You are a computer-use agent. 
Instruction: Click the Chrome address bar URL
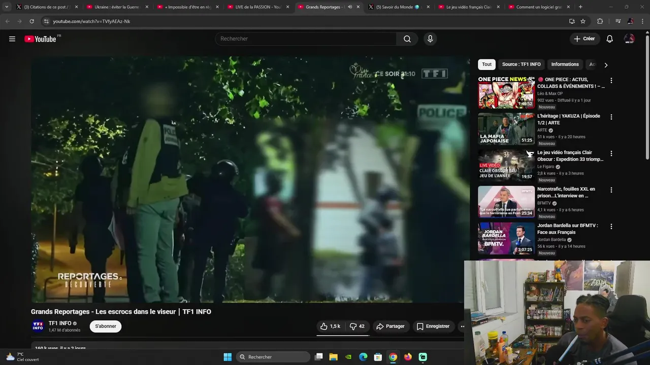[91, 21]
